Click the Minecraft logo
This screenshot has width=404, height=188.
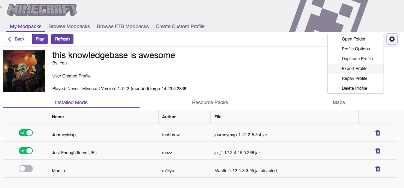click(42, 10)
